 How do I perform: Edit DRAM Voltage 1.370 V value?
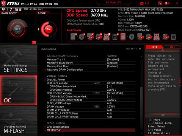[x=111, y=107]
